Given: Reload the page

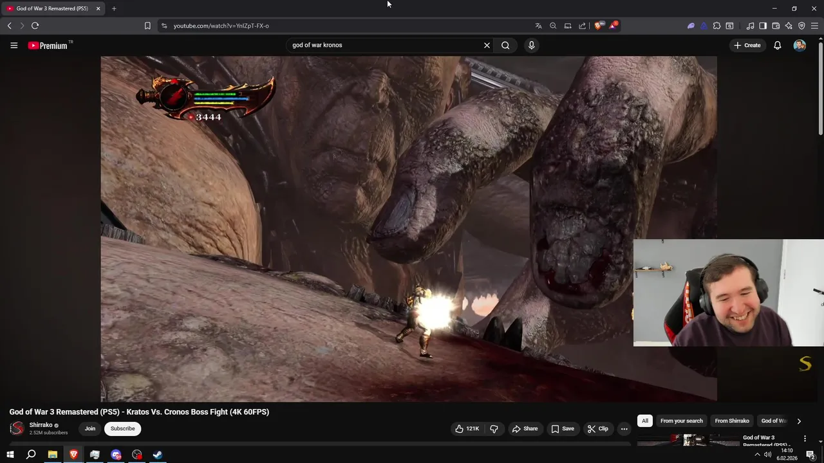Looking at the screenshot, I should point(35,26).
